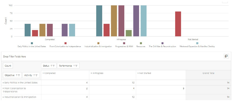Expand the InProgress column header
Image resolution: width=232 pixels, height=102 pixels.
tap(91, 73)
